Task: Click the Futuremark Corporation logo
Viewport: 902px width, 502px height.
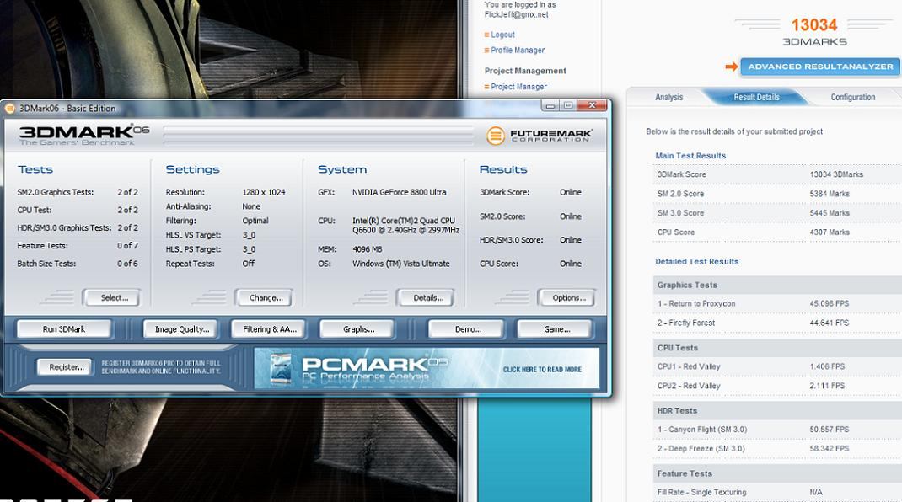Action: click(539, 135)
